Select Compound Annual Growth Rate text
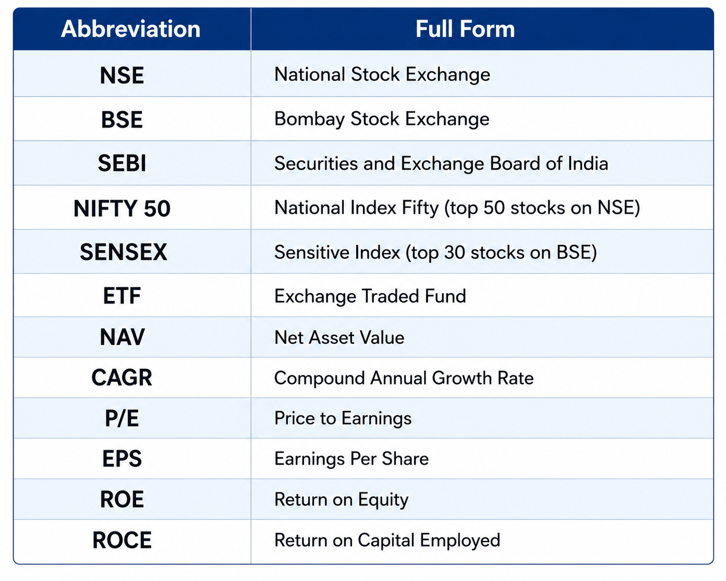This screenshot has width=726, height=581. click(404, 378)
